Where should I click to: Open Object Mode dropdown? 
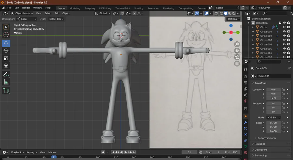coord(22,13)
